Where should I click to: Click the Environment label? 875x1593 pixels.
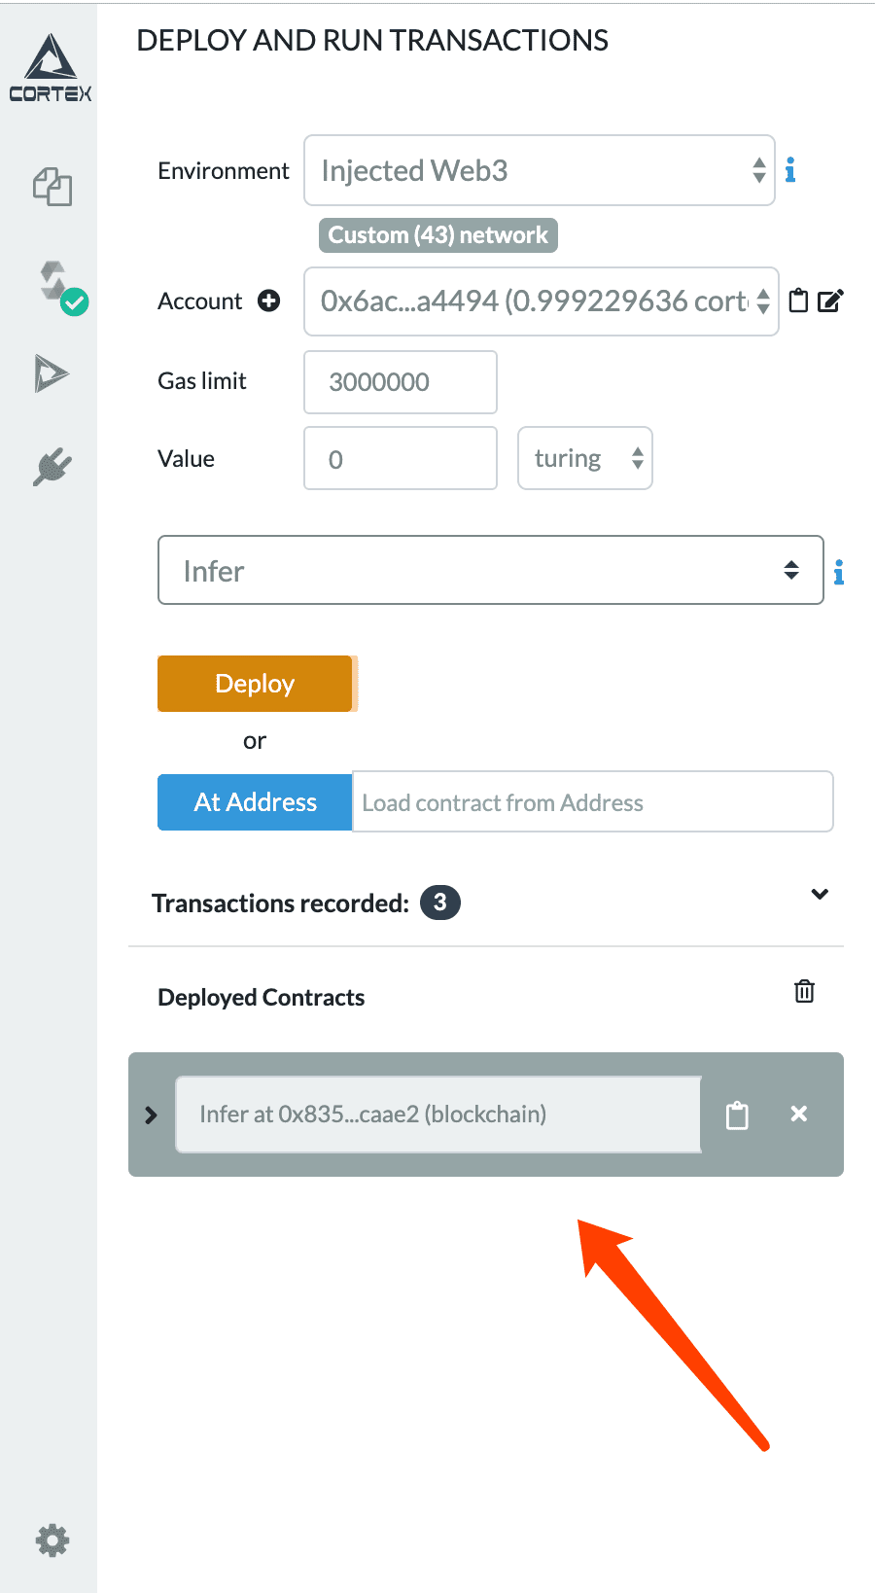[x=224, y=171]
